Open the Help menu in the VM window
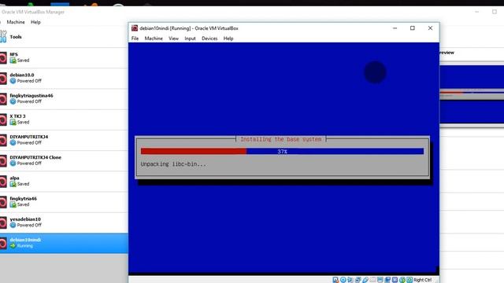The height and width of the screenshot is (283, 504). (x=228, y=39)
